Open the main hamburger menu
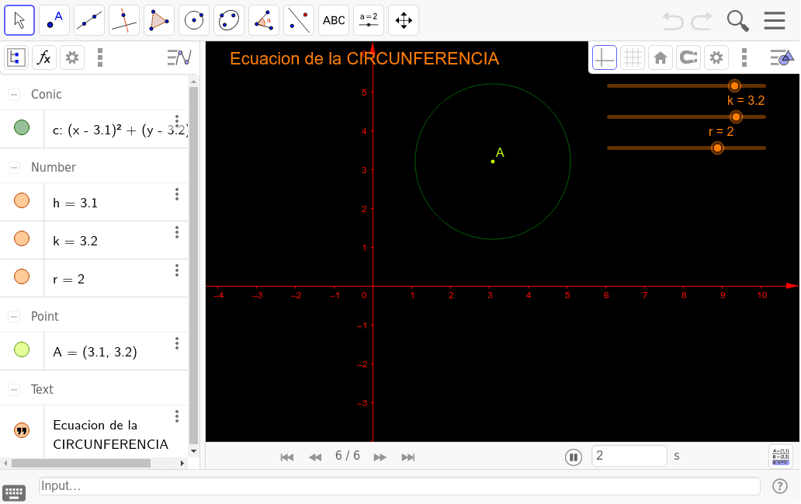 (x=775, y=20)
